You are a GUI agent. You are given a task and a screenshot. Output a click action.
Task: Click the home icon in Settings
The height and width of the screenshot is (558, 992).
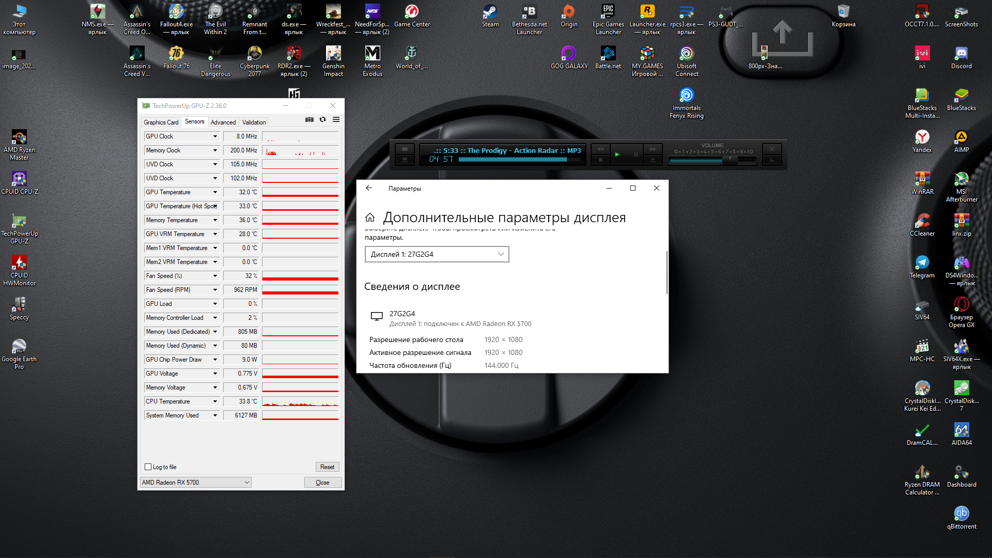[370, 218]
